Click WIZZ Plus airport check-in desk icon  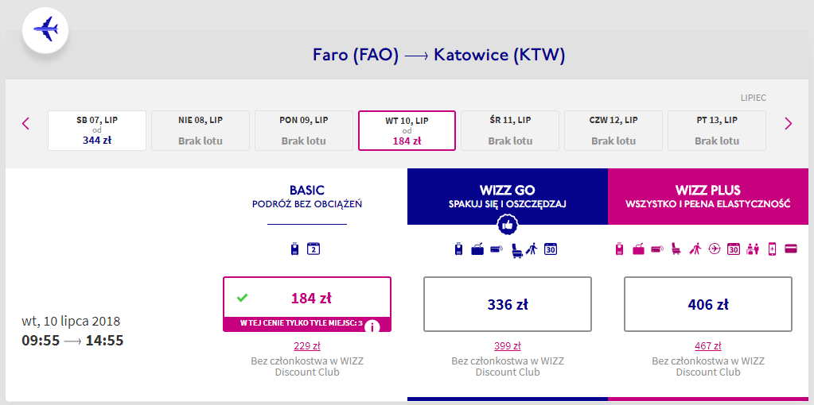pos(752,249)
